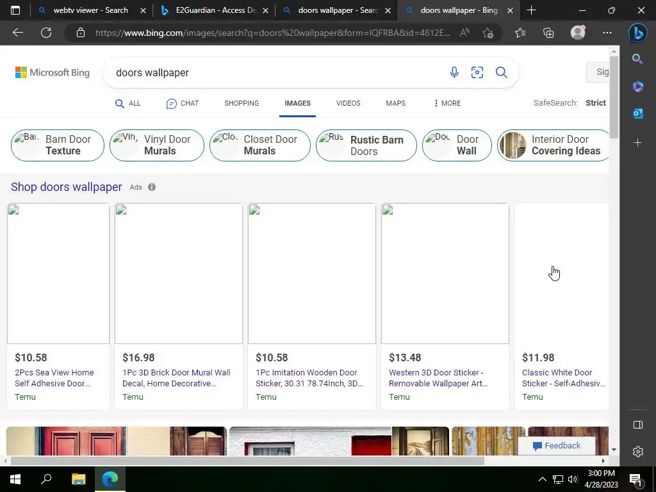Switch to the third doors wallpaper tab

click(x=338, y=10)
